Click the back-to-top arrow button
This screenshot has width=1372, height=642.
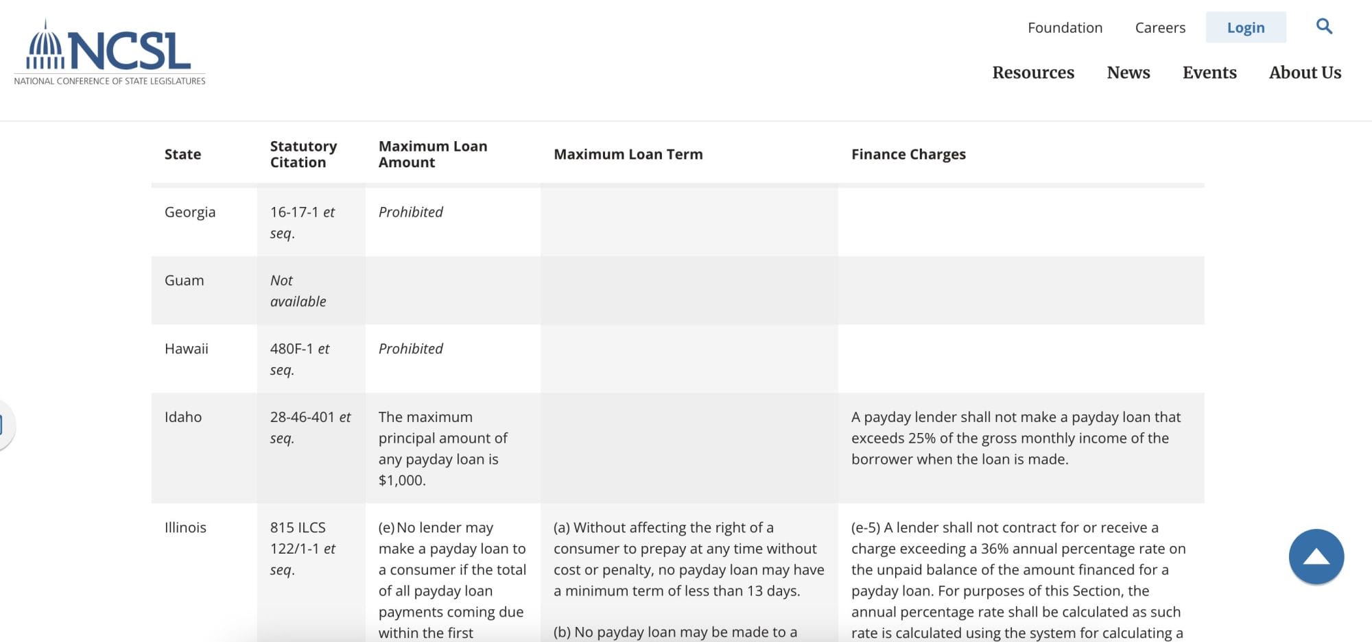(1316, 556)
